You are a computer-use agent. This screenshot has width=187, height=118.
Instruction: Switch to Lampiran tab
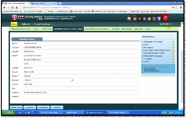(x=138, y=29)
